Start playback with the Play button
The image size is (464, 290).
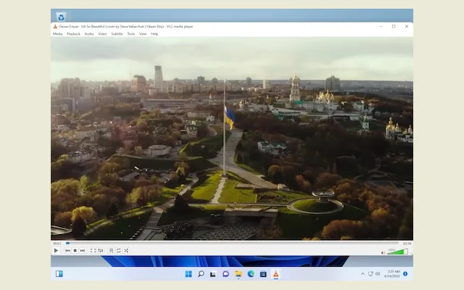pos(56,251)
